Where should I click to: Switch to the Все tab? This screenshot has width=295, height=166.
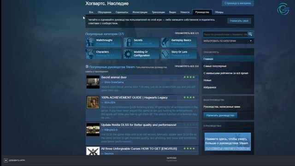(x=91, y=12)
